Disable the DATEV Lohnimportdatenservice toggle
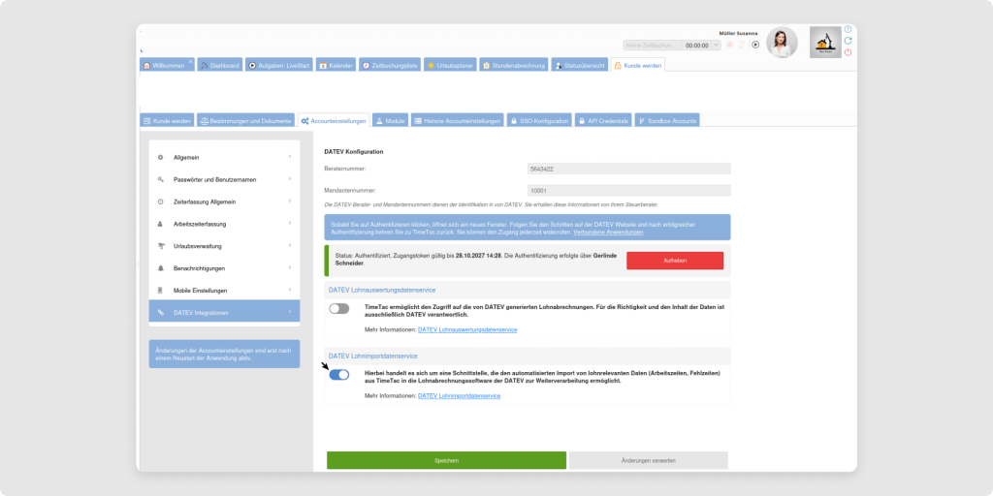The height and width of the screenshot is (496, 993). click(x=338, y=375)
